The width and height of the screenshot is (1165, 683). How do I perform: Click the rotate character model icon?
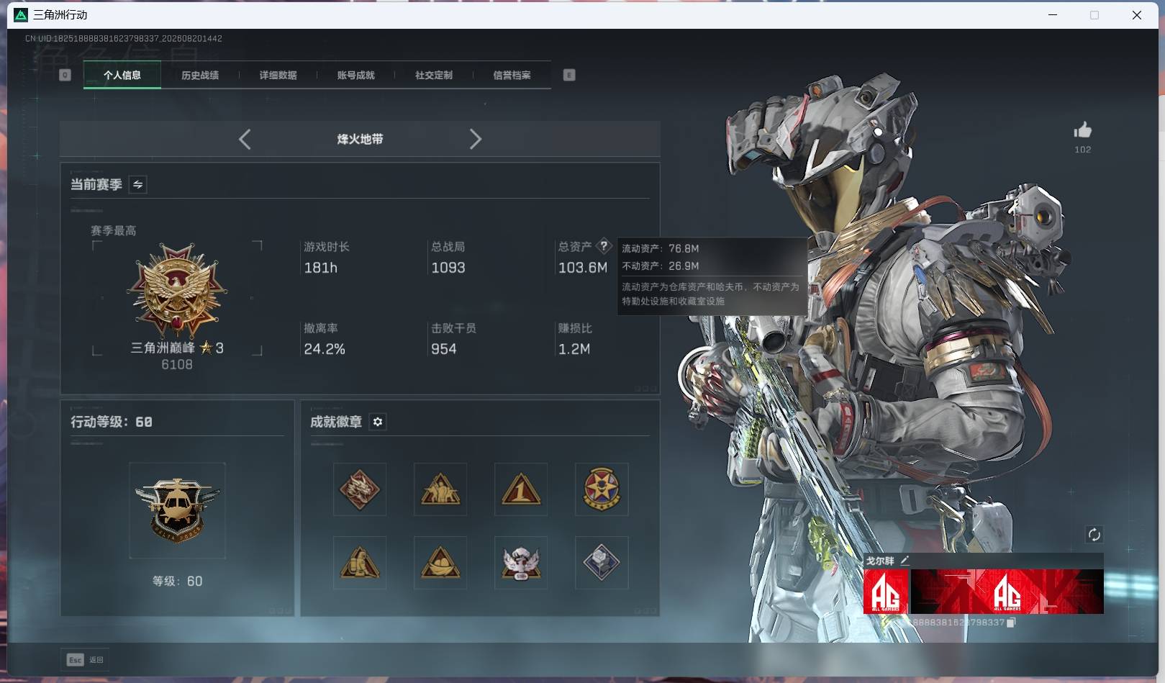[1094, 534]
